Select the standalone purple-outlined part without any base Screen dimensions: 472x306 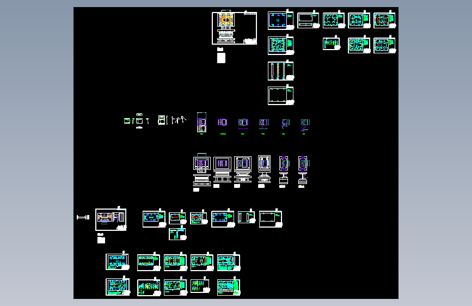223,122
